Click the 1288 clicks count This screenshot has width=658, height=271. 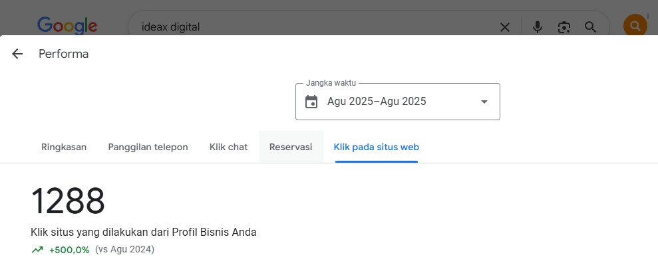click(x=68, y=201)
